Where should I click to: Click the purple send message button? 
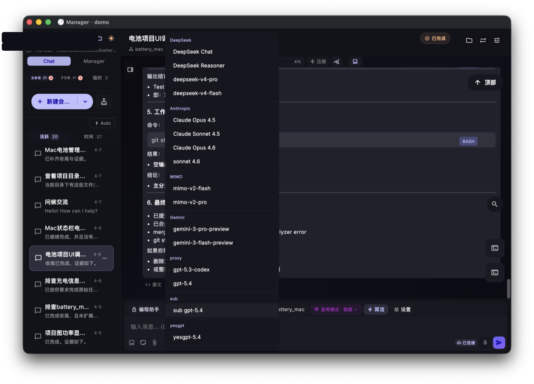[499, 343]
